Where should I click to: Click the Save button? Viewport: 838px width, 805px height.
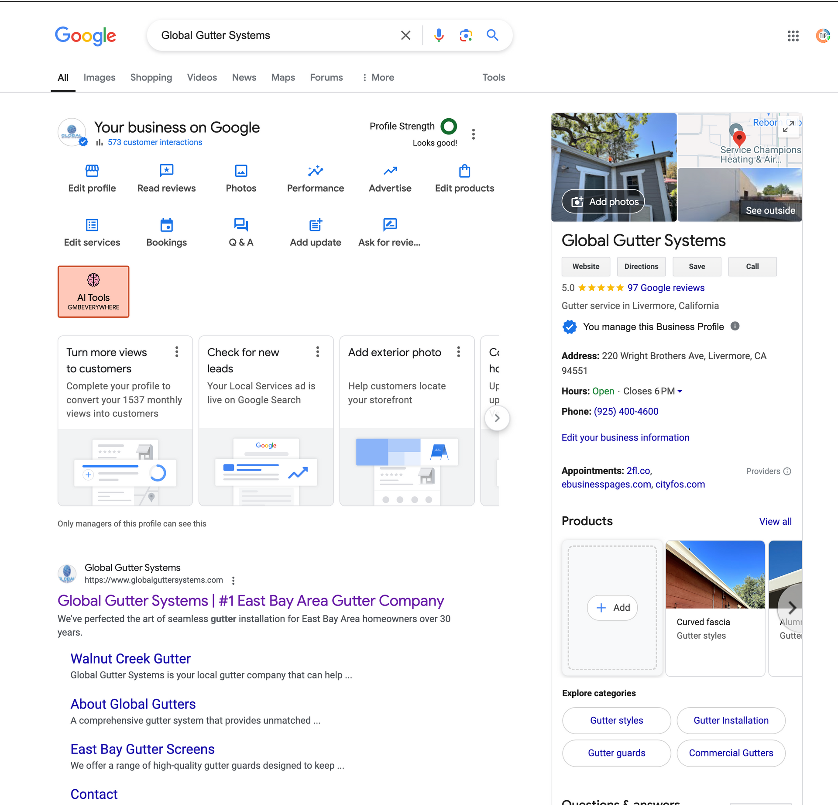697,266
